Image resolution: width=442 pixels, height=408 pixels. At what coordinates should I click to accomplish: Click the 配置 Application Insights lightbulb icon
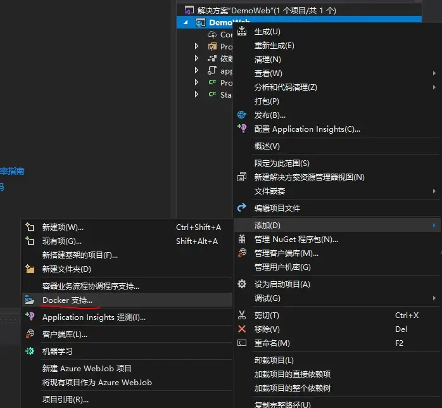click(x=242, y=129)
